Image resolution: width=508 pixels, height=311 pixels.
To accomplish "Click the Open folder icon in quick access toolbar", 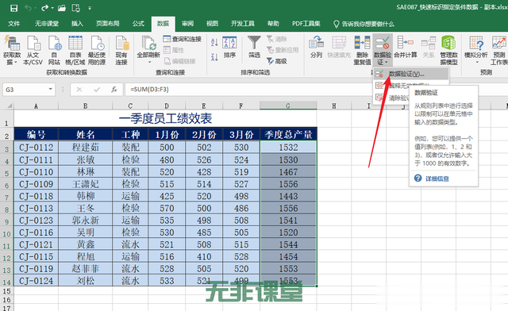I will tap(62, 8).
